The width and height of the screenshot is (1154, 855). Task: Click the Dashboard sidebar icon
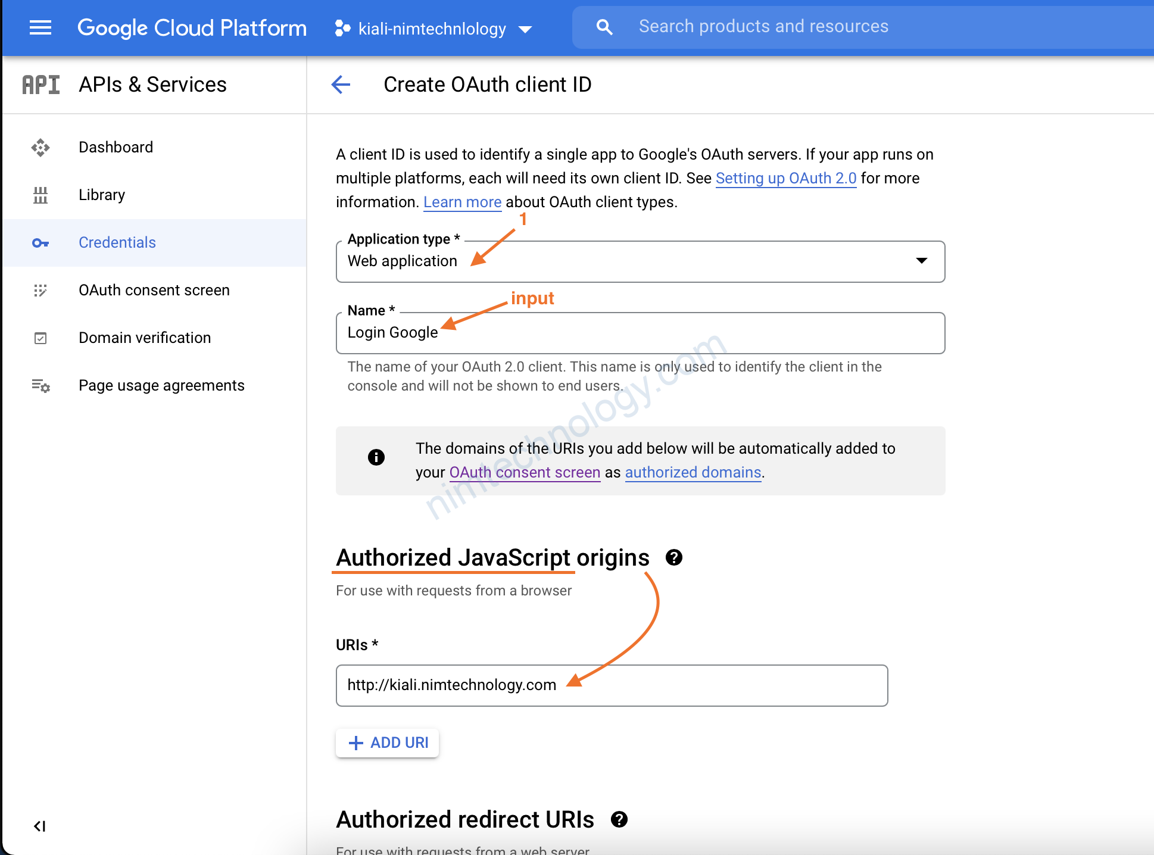40,147
